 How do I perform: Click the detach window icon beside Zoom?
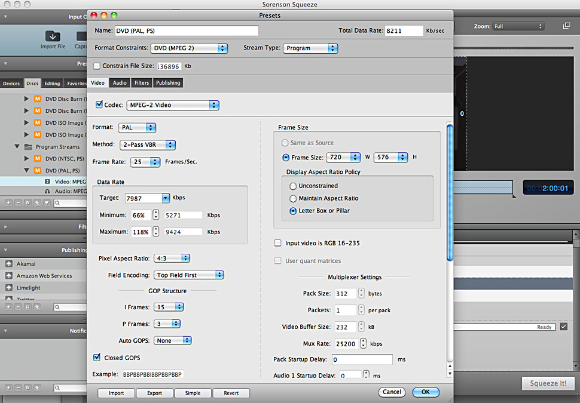(567, 26)
